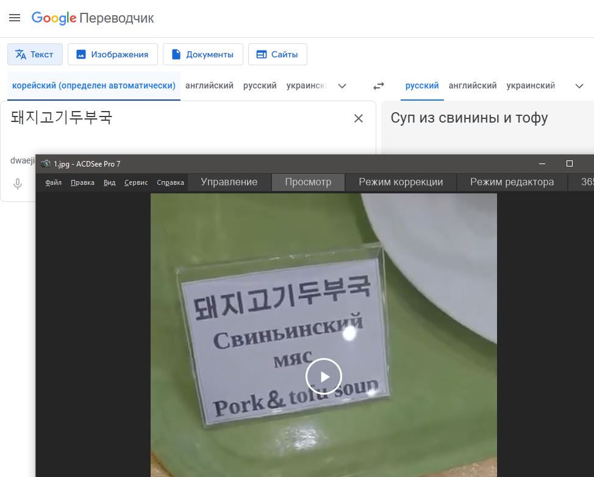Viewport: 594px width, 477px height.
Task: Click the ACDSee camera app icon
Action: click(46, 163)
